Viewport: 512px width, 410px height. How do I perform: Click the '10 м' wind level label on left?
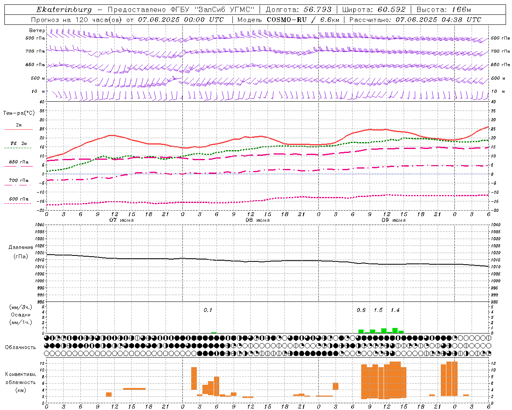(38, 92)
